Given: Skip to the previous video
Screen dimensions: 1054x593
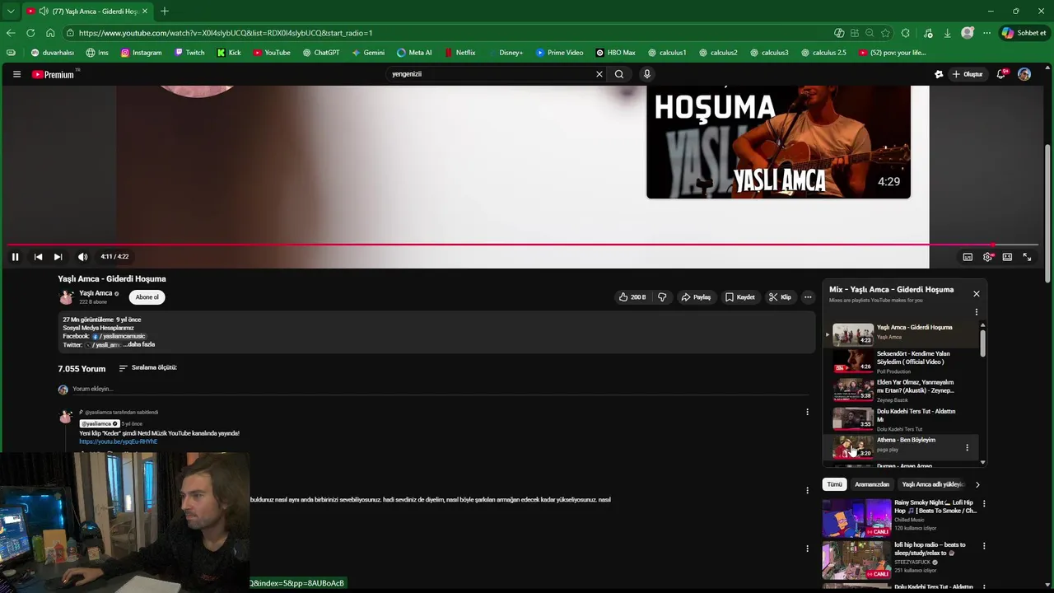Looking at the screenshot, I should [x=38, y=257].
